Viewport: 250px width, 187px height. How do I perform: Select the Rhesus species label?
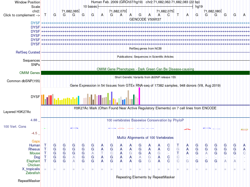[x=34, y=149]
